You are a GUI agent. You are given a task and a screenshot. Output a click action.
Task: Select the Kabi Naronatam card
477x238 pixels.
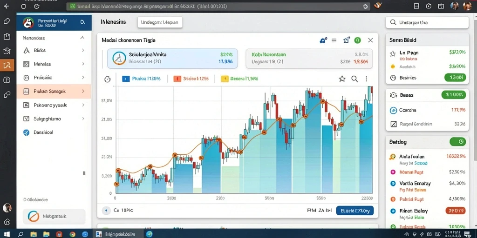coord(309,59)
